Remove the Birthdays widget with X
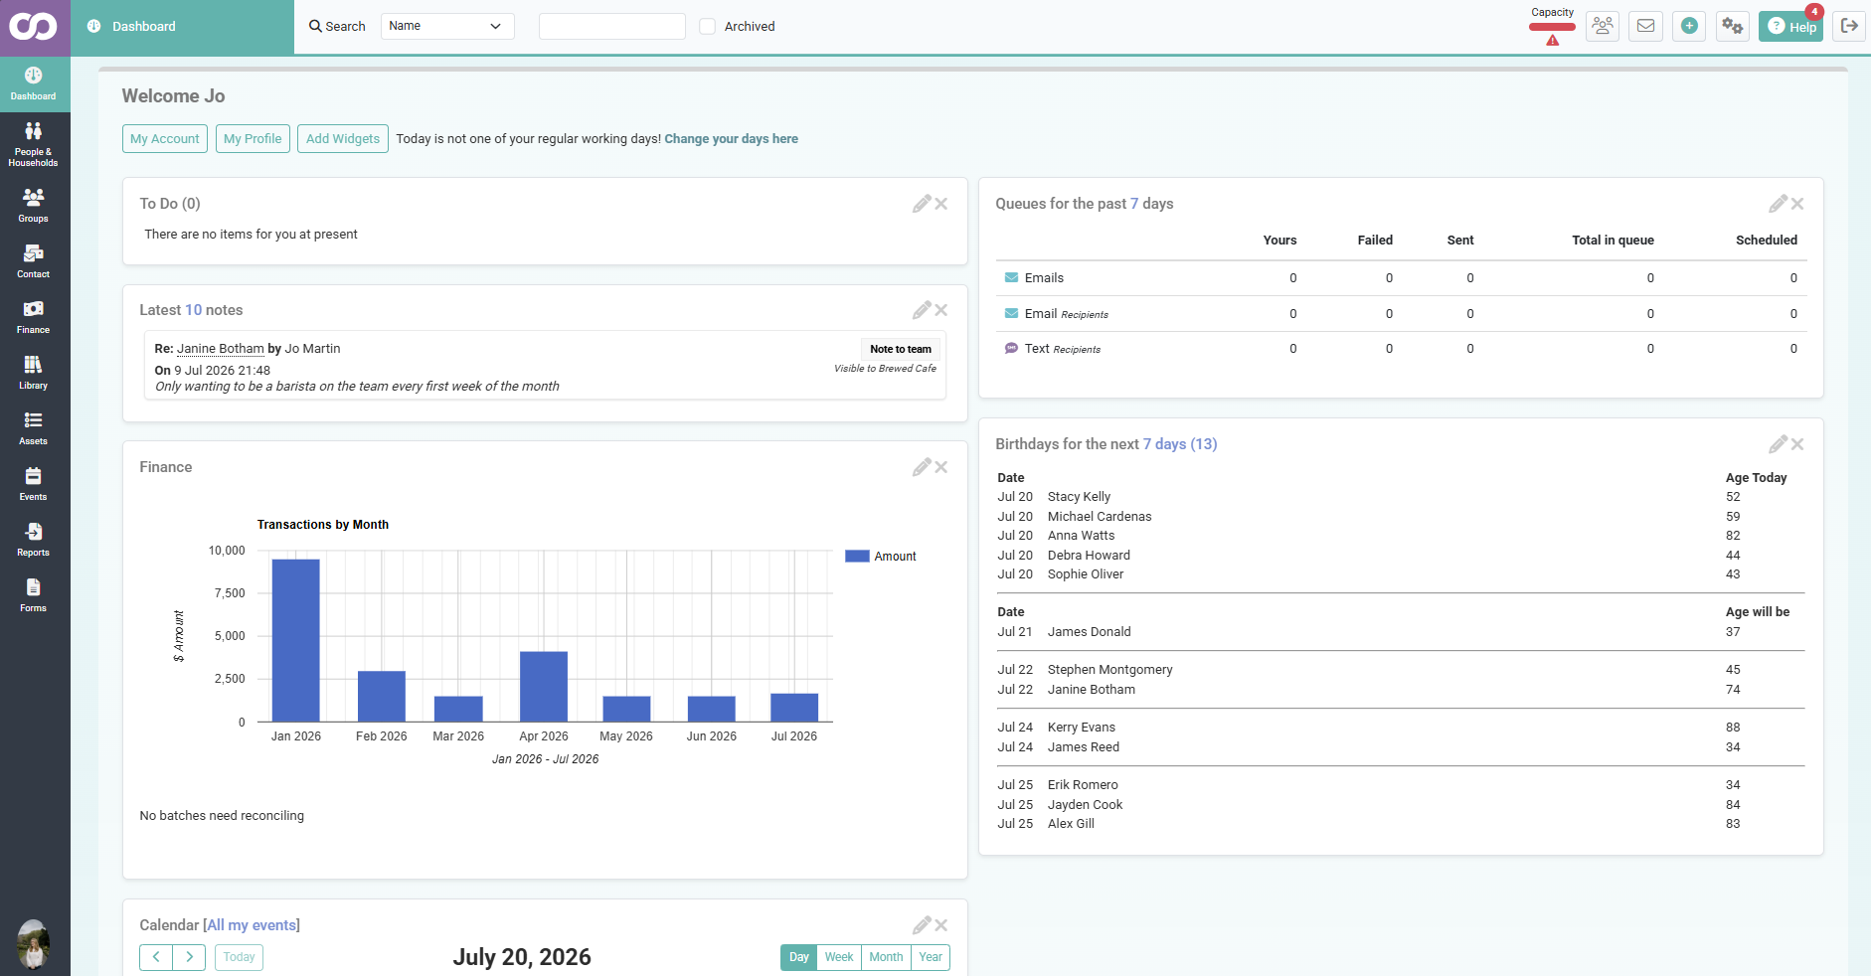Screen dimensions: 1871x976 (x=1797, y=444)
